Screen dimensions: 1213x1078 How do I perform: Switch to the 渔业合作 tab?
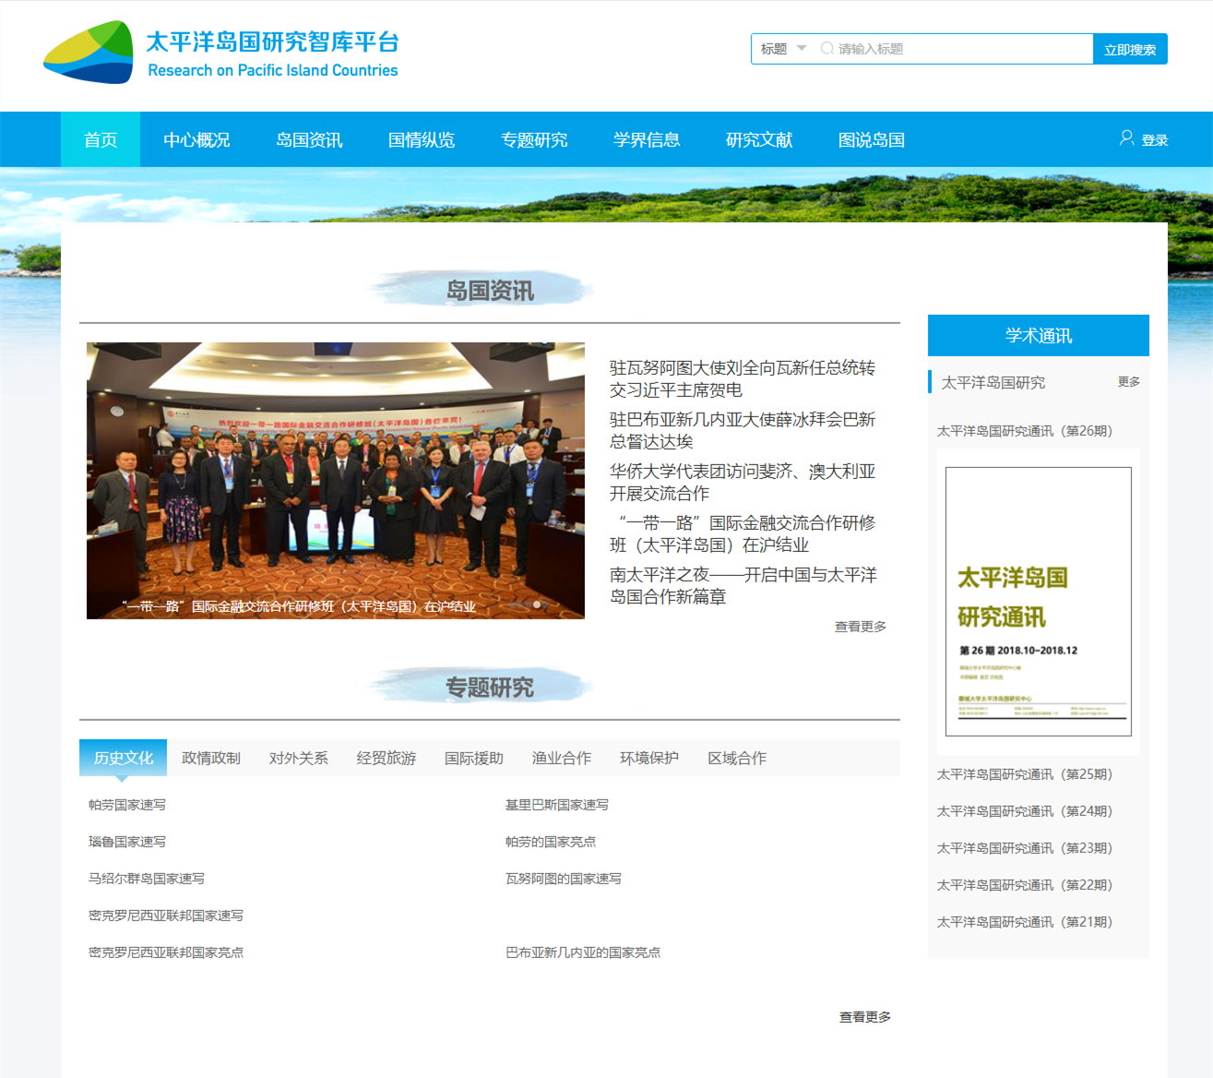point(561,758)
